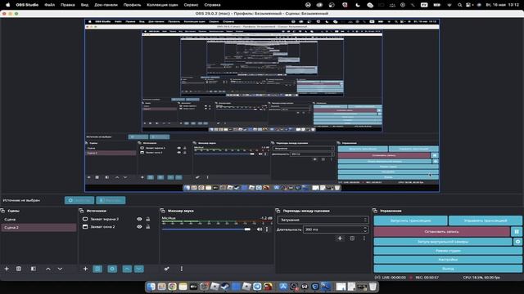Open the Вид menu
The height and width of the screenshot is (294, 524).
pyautogui.click(x=84, y=5)
